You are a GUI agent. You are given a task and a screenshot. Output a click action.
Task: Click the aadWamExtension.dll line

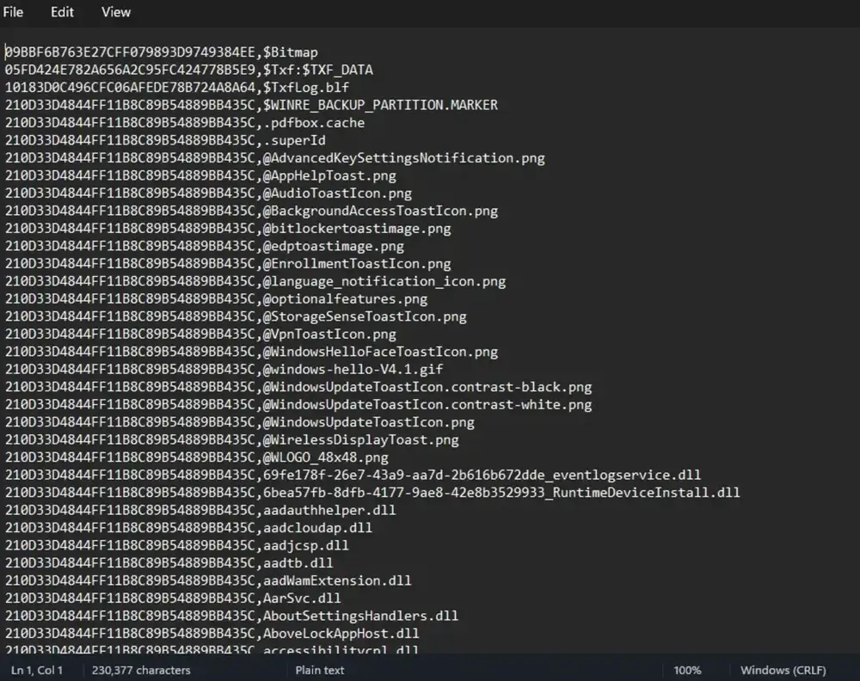coord(208,580)
